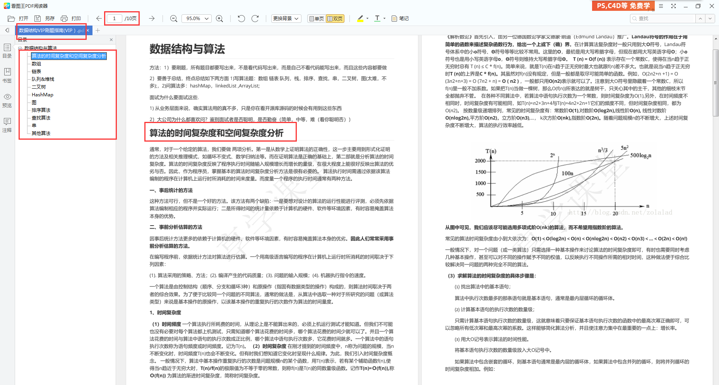Select the highlighter pen tool
The height and width of the screenshot is (385, 719).
pos(360,19)
